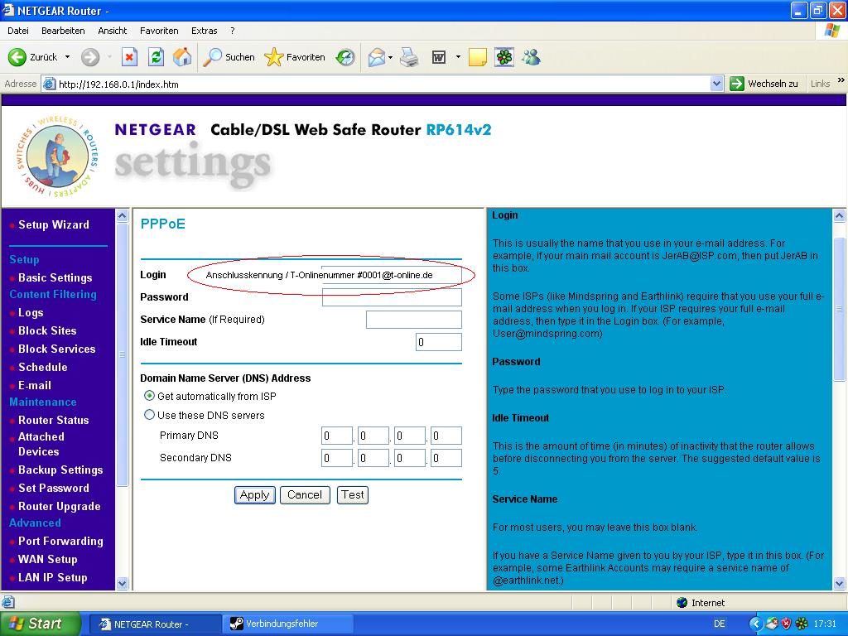Open Set Password in sidebar
The image size is (848, 636).
(54, 488)
